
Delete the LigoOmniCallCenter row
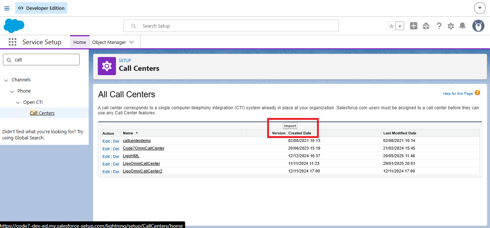pyautogui.click(x=116, y=164)
